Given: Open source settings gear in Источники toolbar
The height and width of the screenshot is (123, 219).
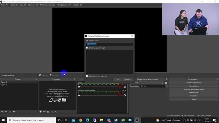Looking at the screenshot, I should click(48, 112).
